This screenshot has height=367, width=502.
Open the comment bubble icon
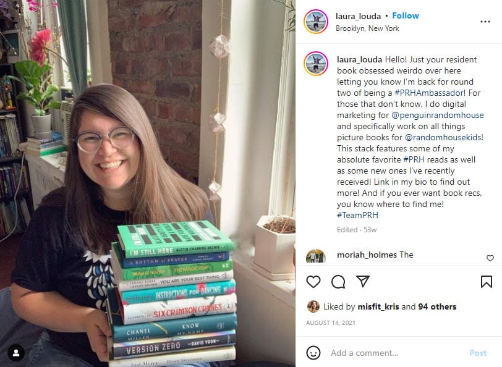tap(338, 282)
